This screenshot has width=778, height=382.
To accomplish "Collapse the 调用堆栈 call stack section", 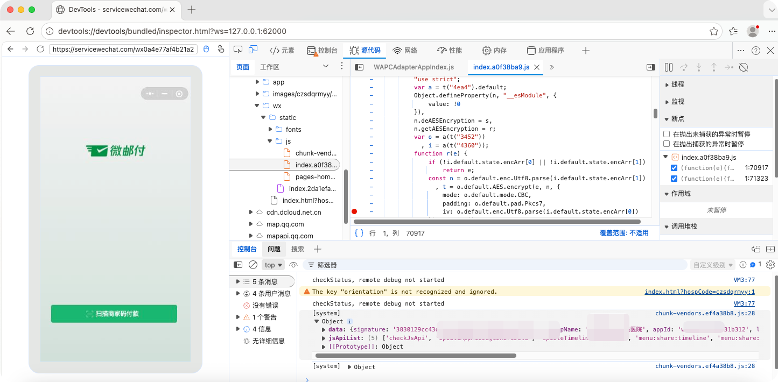I will tap(668, 227).
